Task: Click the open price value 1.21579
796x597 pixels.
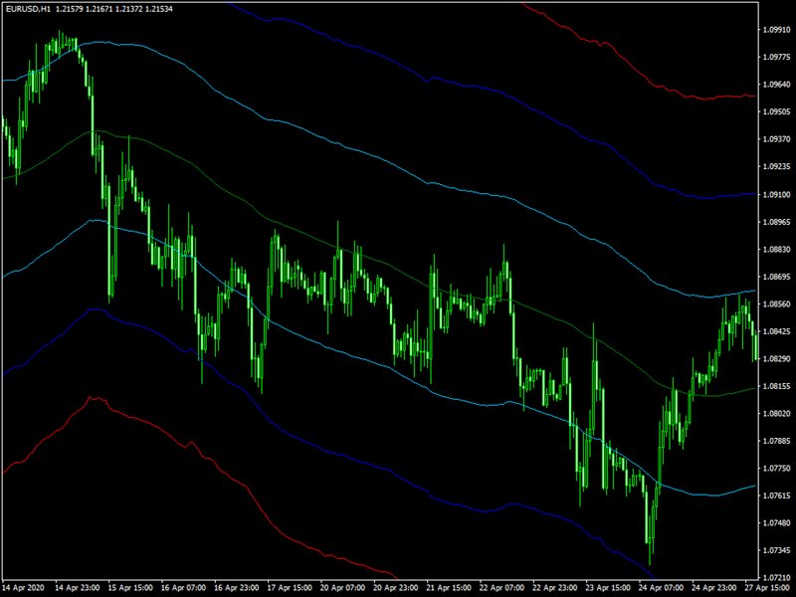Action: pyautogui.click(x=71, y=9)
